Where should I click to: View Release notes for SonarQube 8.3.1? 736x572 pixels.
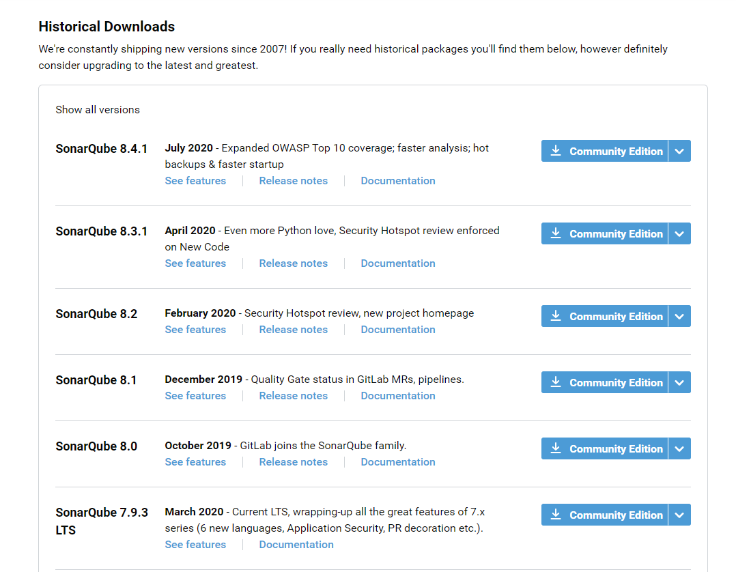tap(293, 263)
